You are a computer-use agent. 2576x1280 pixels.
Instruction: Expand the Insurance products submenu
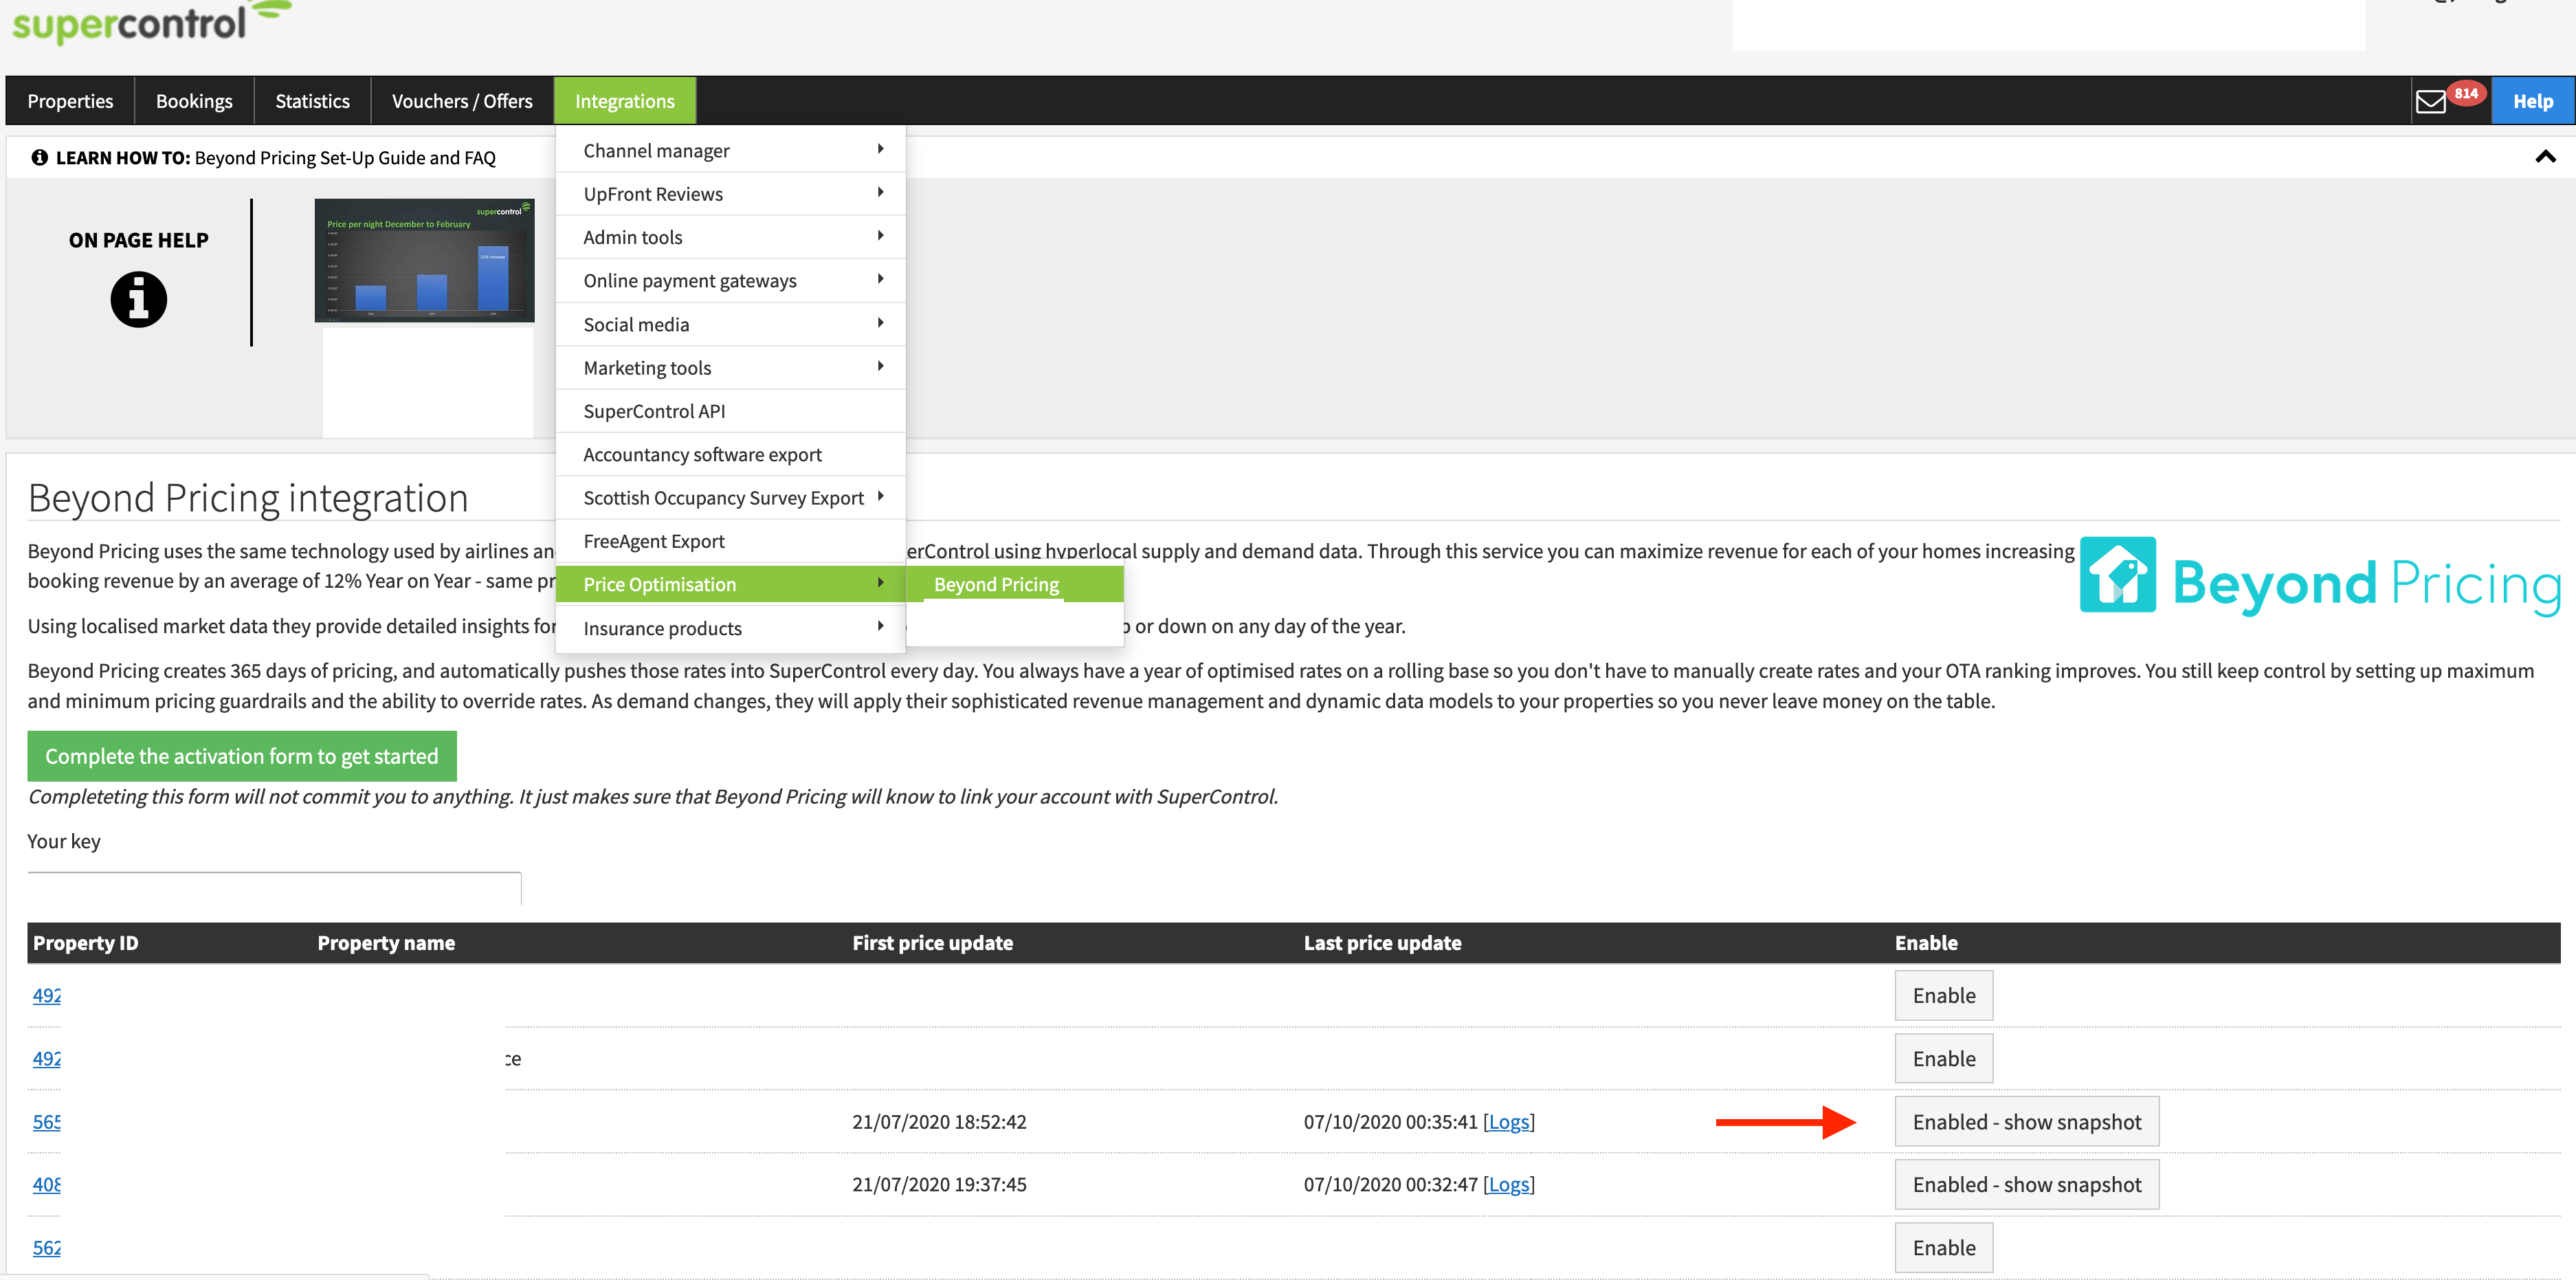coord(731,628)
